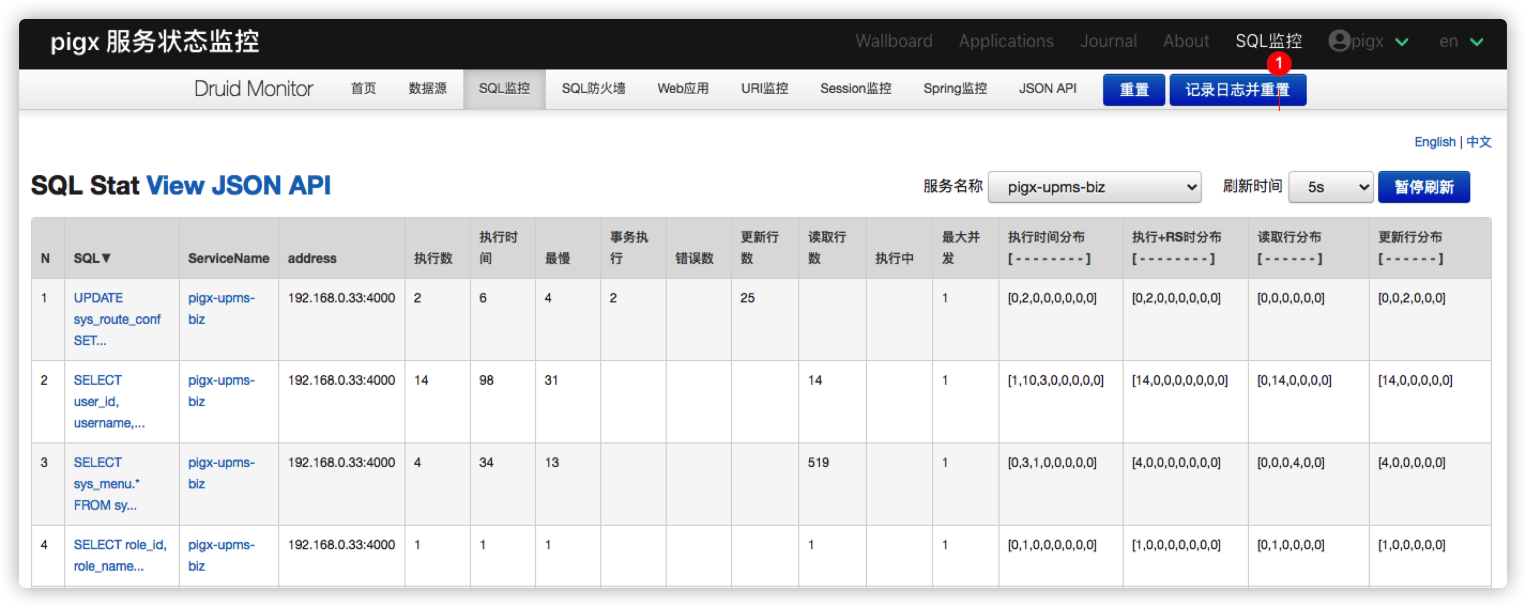Click the 暂停刷新 button
The height and width of the screenshot is (607, 1526).
pos(1423,187)
